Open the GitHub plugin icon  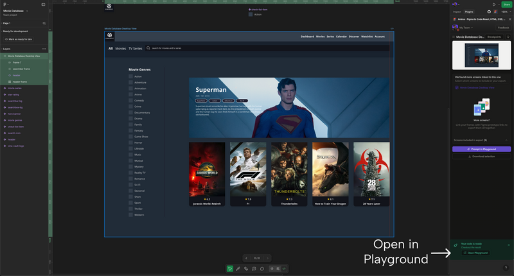tap(489, 12)
